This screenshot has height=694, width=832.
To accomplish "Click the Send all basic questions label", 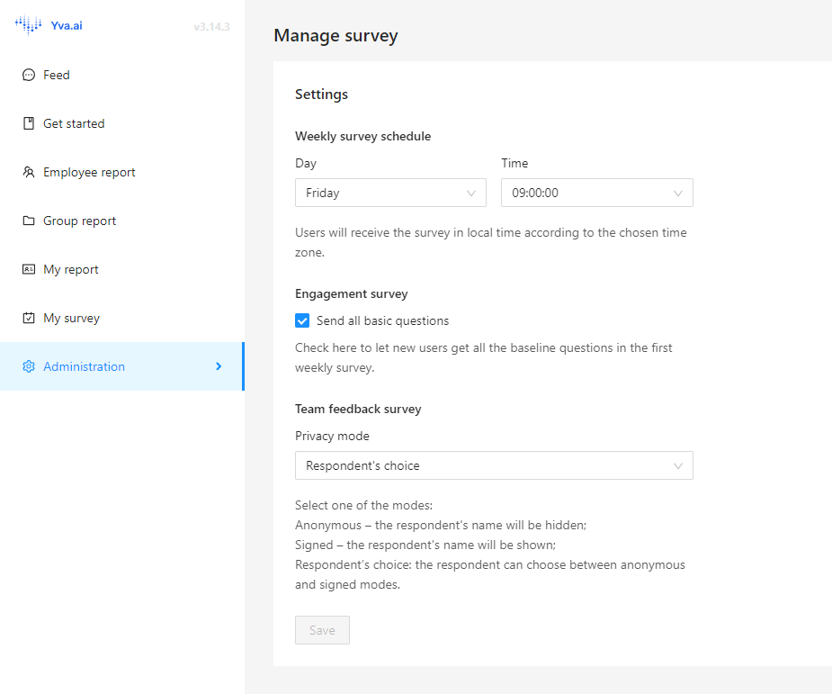I will tap(382, 320).
